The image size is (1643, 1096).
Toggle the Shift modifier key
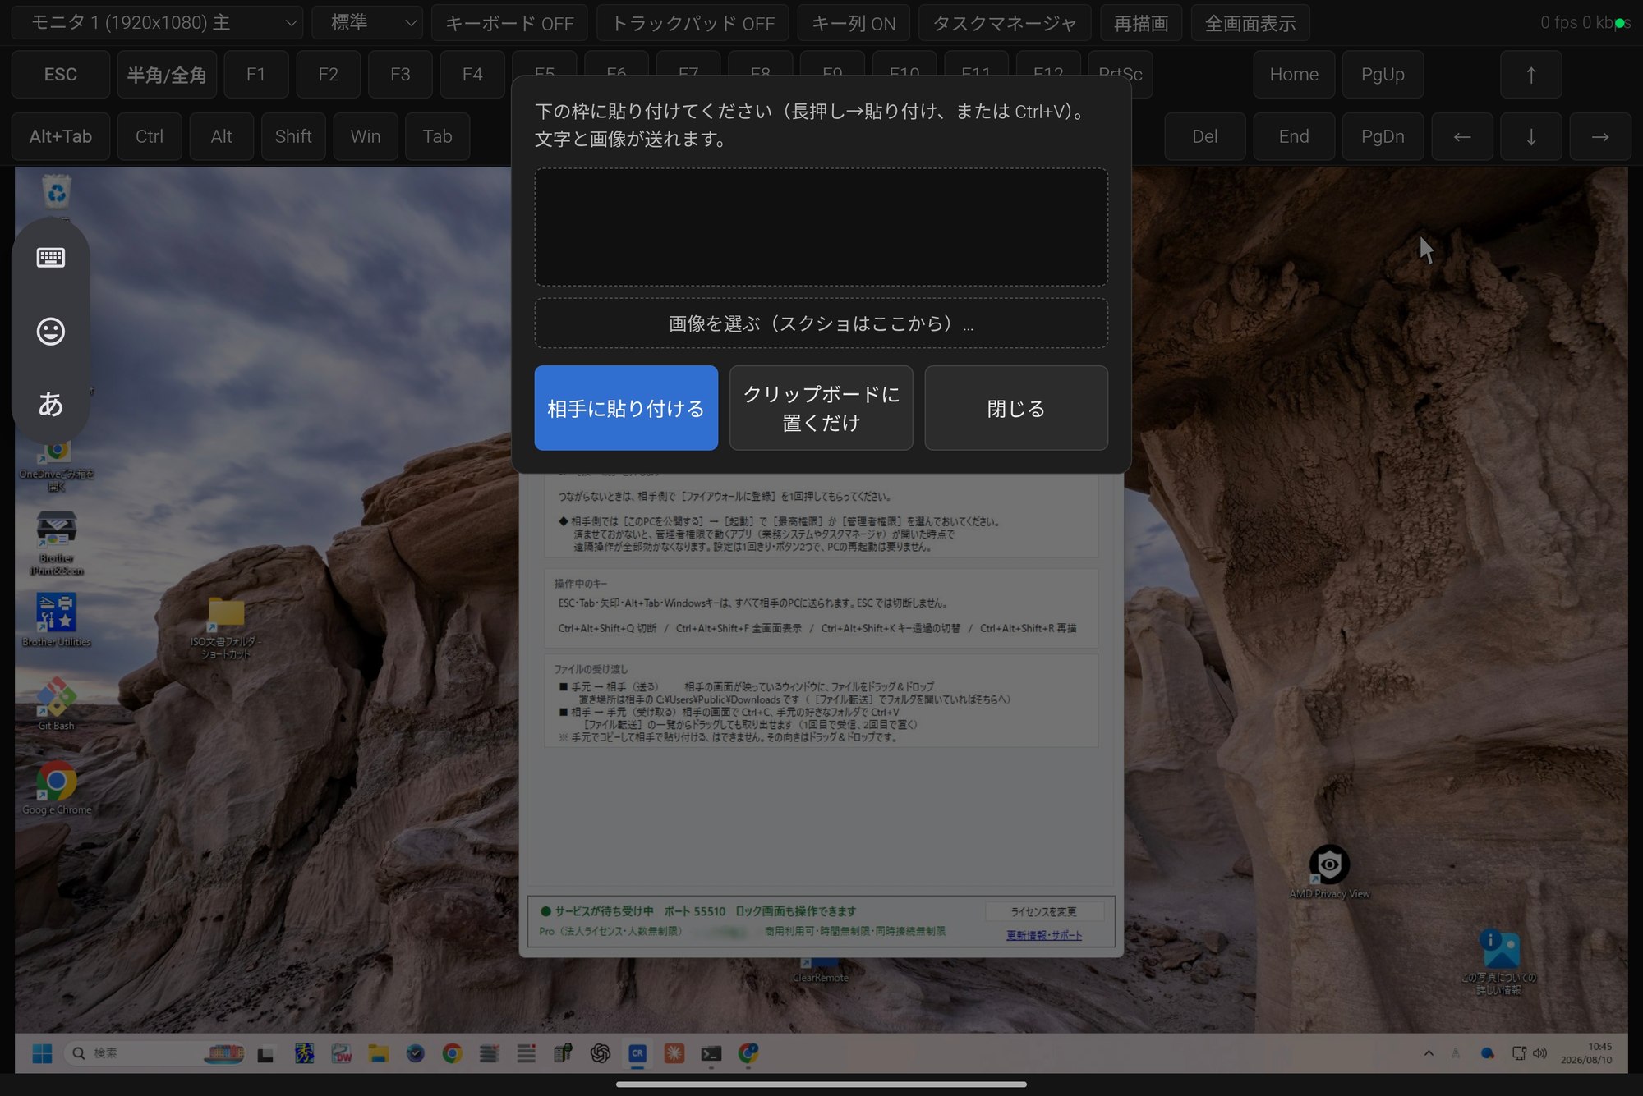click(x=293, y=136)
